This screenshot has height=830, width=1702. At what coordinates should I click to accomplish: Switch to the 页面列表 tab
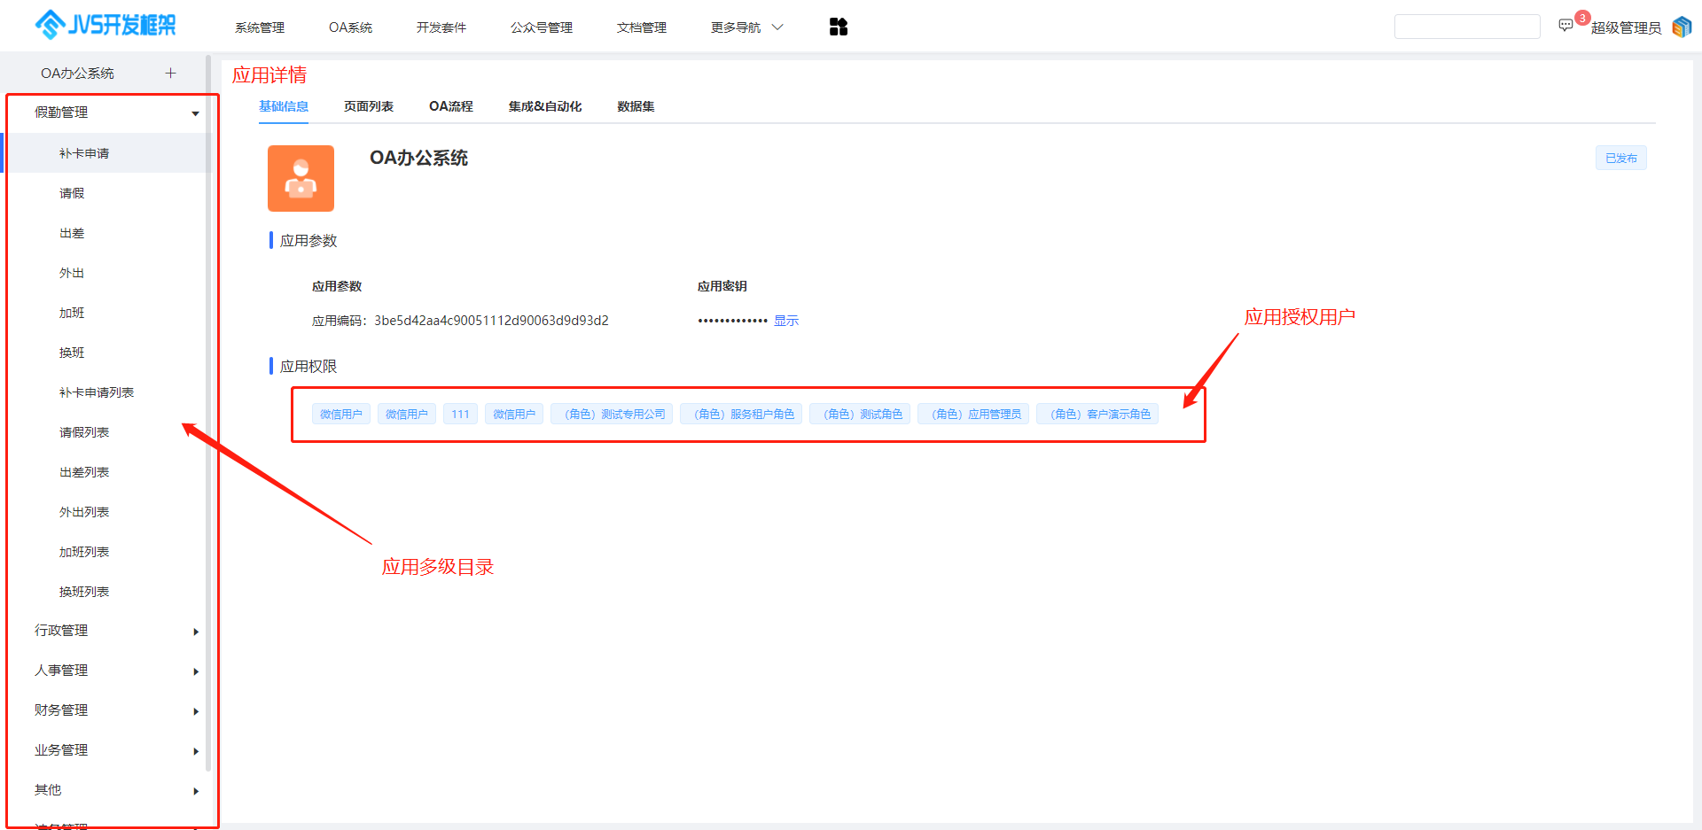coord(369,106)
